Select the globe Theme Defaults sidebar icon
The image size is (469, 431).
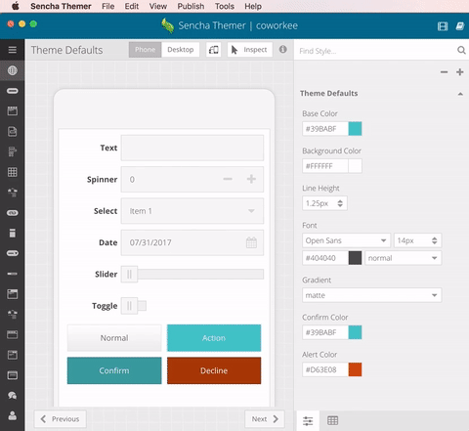pyautogui.click(x=13, y=70)
